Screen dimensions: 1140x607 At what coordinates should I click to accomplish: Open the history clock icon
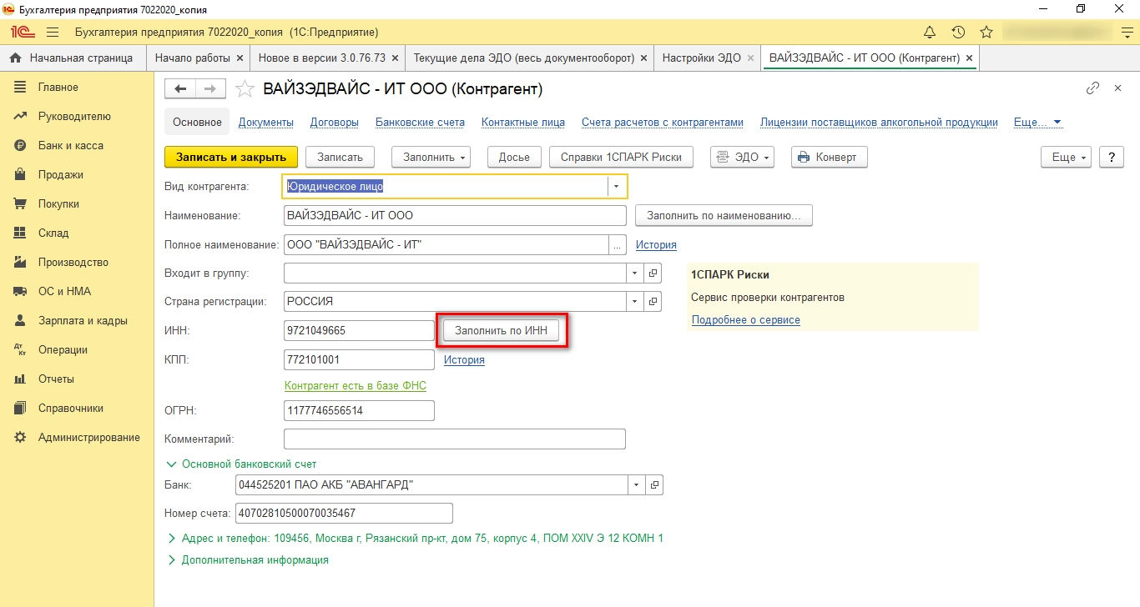tap(958, 33)
